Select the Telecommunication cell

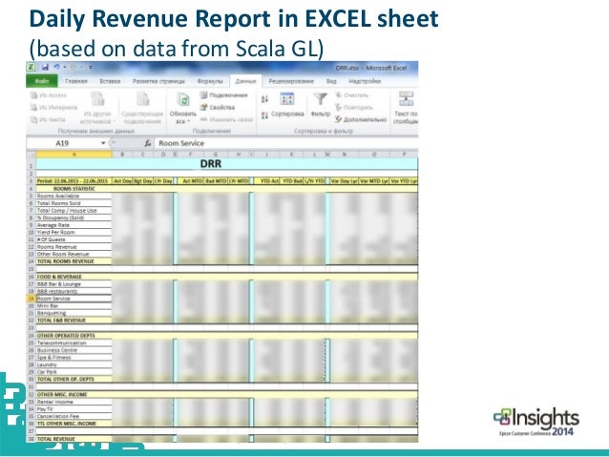coord(73,343)
